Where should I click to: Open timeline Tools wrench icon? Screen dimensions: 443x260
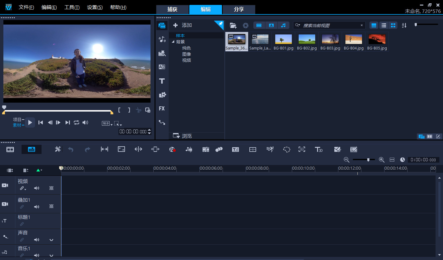tap(58, 149)
